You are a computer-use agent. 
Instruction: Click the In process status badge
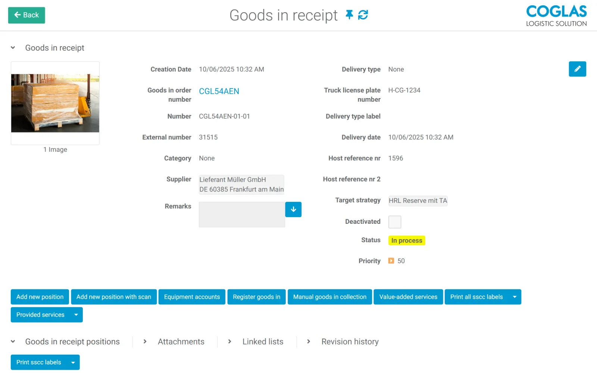pyautogui.click(x=407, y=241)
